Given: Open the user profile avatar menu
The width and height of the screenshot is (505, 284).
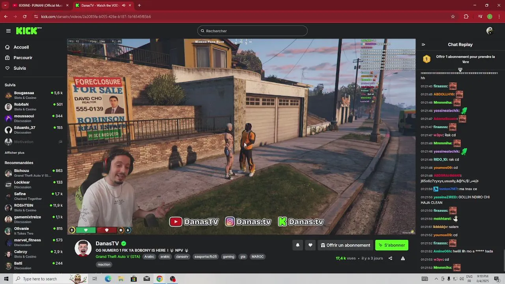Looking at the screenshot, I should [x=490, y=31].
